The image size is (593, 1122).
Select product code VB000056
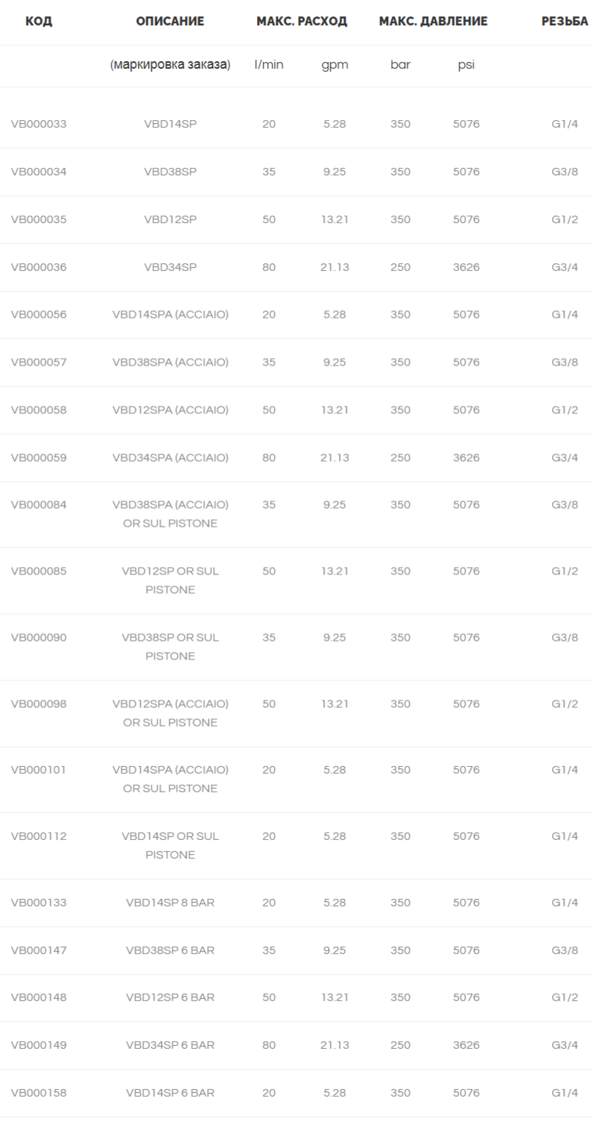(x=39, y=315)
